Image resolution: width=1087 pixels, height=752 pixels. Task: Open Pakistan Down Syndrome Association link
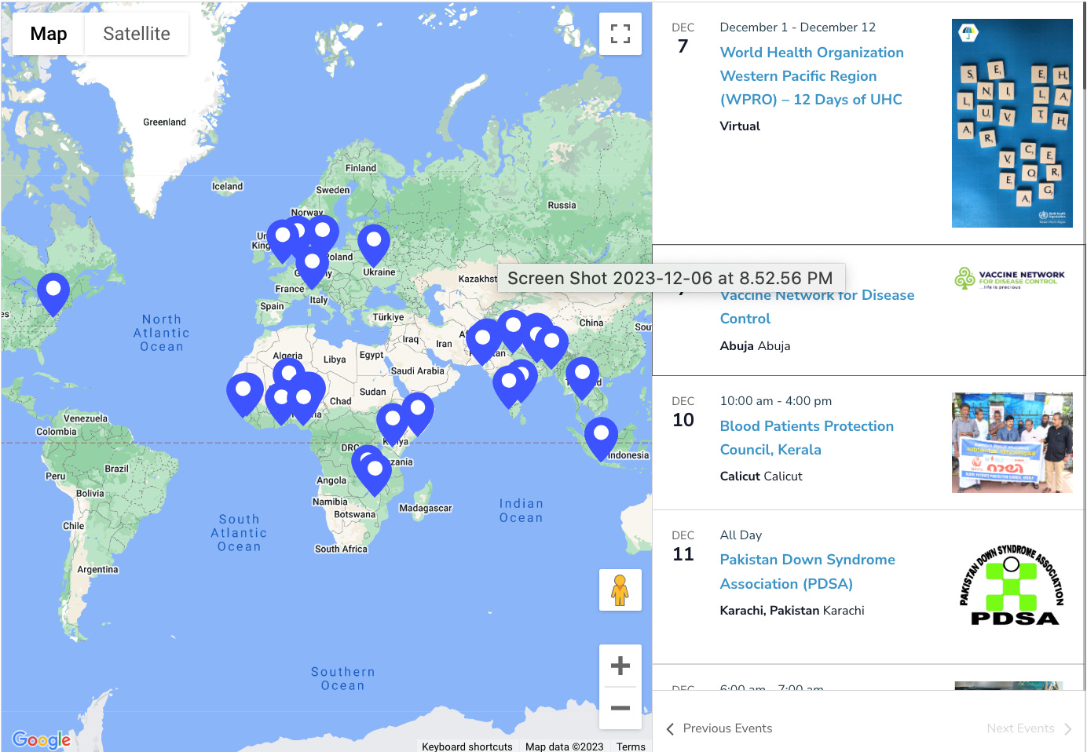pyautogui.click(x=807, y=571)
